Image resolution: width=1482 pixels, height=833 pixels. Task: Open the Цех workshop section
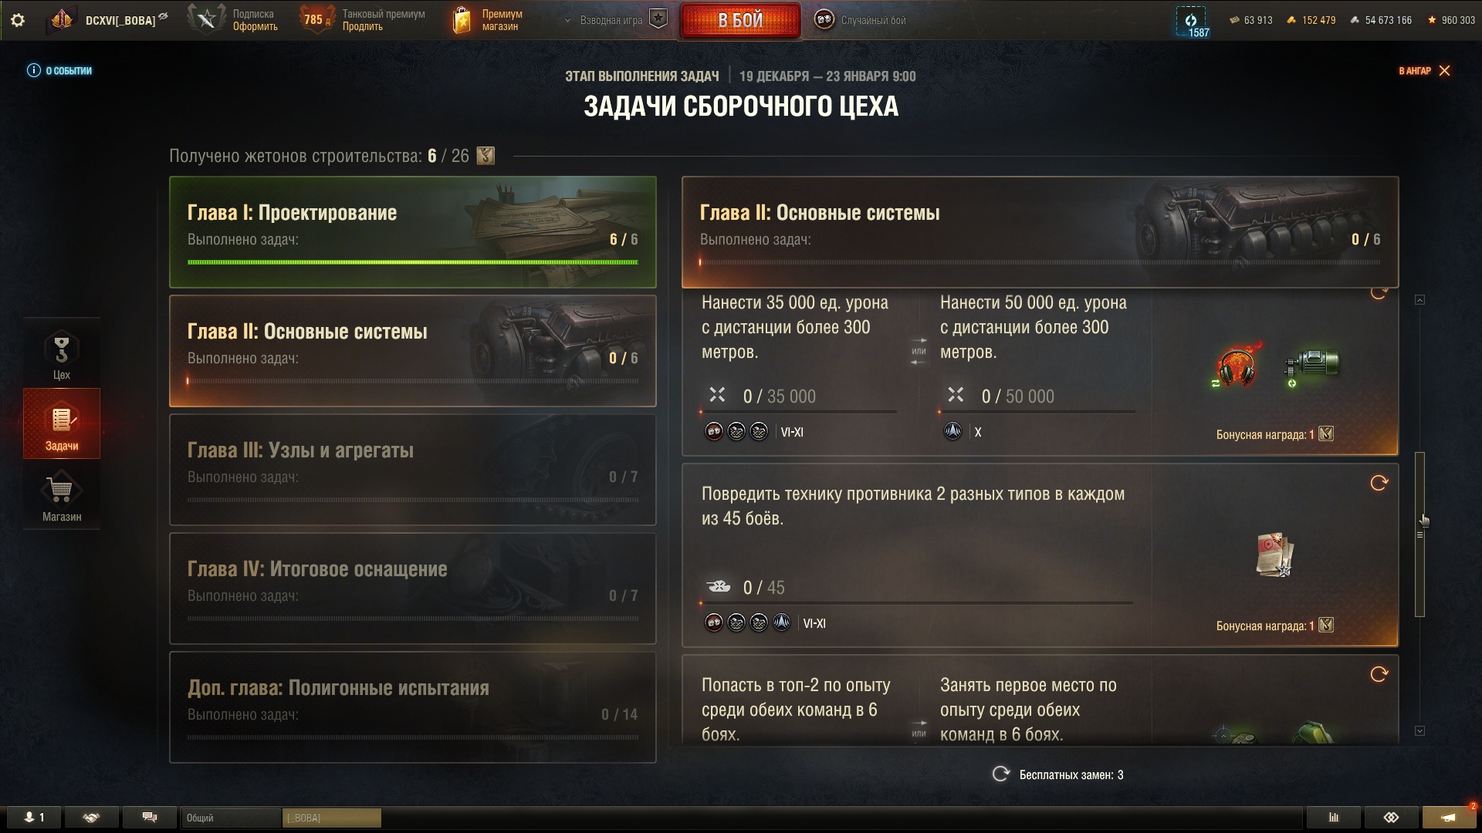tap(62, 353)
